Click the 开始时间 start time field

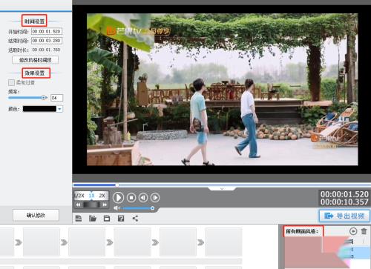(x=47, y=32)
